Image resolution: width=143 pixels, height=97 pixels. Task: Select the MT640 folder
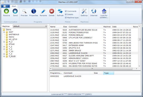click(12, 44)
